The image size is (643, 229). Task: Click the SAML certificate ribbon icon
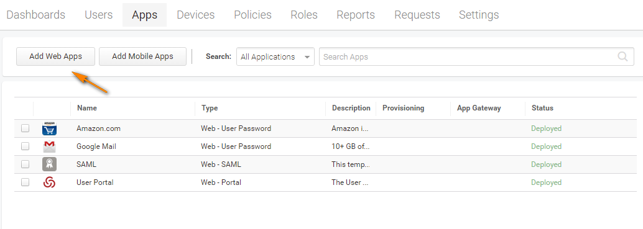tap(49, 164)
